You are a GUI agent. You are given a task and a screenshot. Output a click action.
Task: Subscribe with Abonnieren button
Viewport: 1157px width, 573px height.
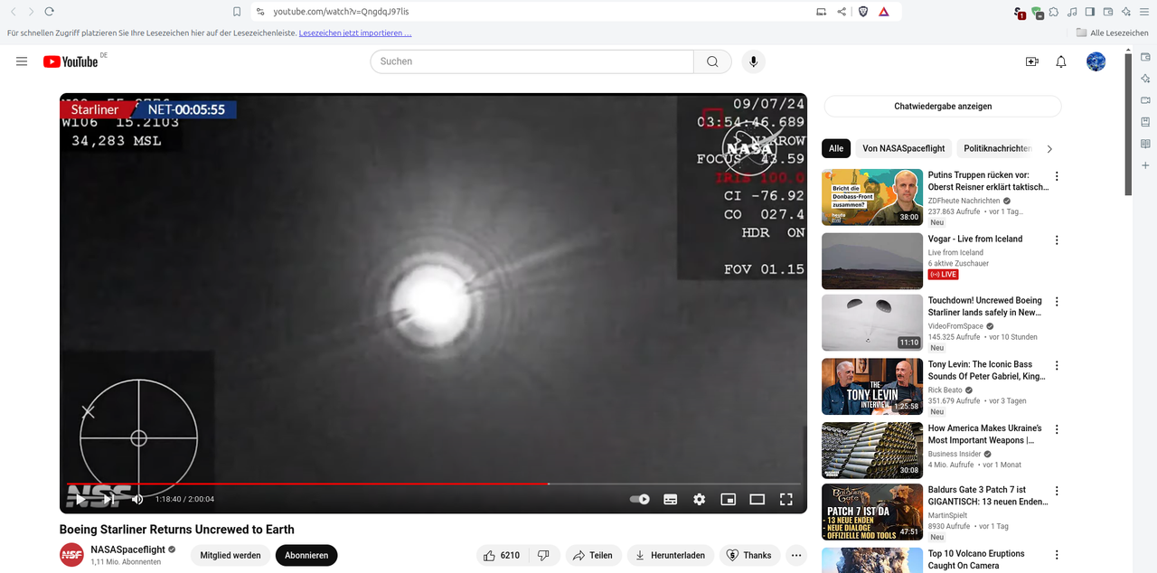[x=306, y=555]
